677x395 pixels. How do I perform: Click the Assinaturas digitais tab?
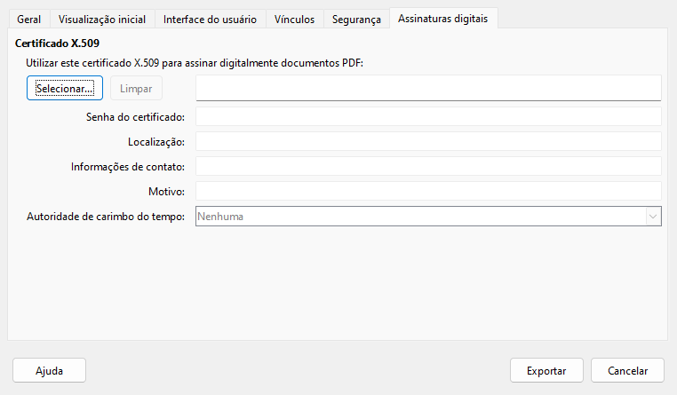click(443, 18)
